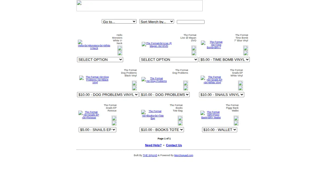Click upper image button for Piggy Bank Wallet
This screenshot has height=172, width=329.
(236, 118)
